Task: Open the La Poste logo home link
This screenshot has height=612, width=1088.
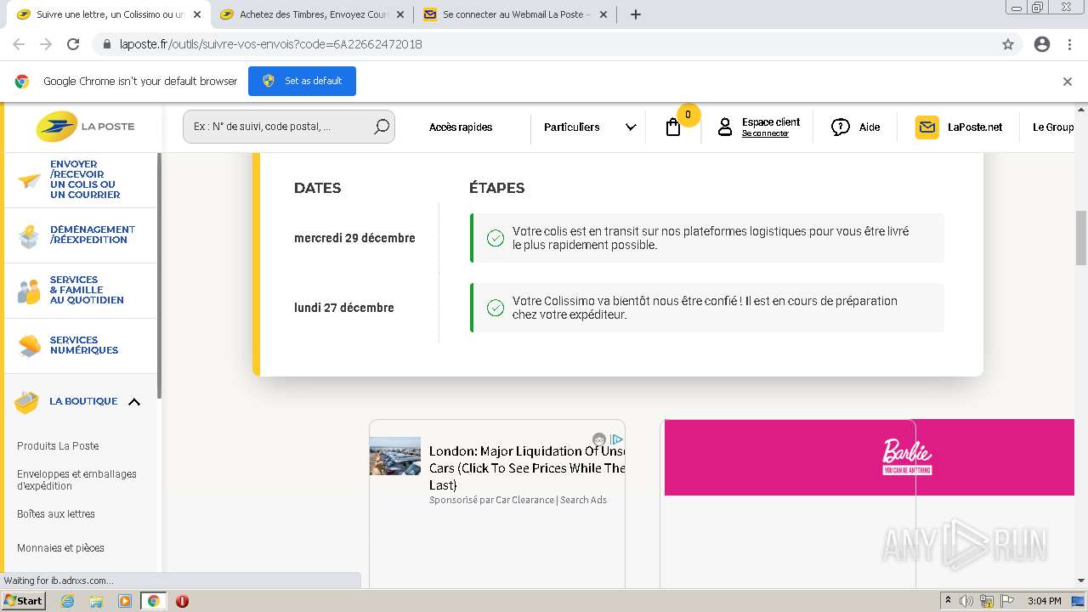Action: coord(85,127)
